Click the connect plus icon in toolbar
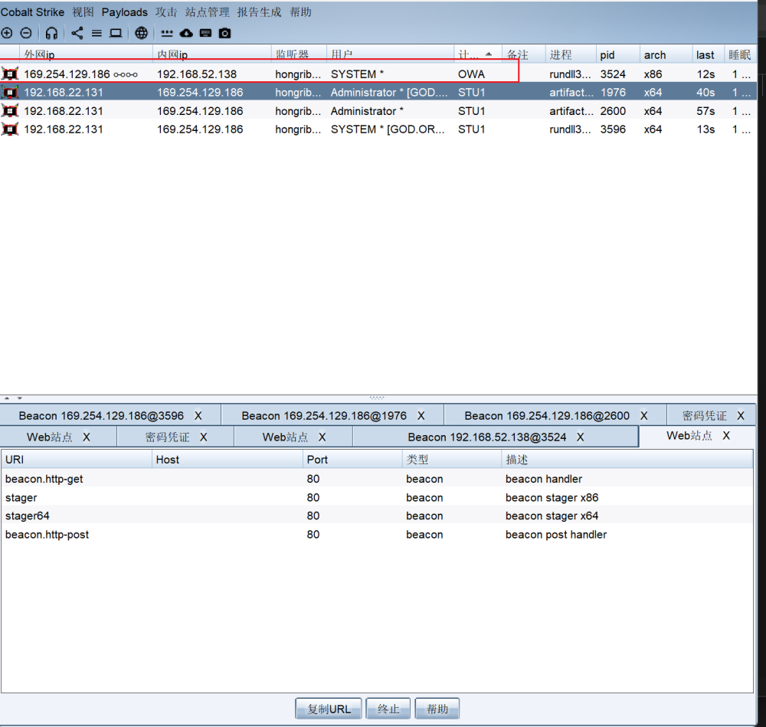The height and width of the screenshot is (727, 766). click(7, 33)
